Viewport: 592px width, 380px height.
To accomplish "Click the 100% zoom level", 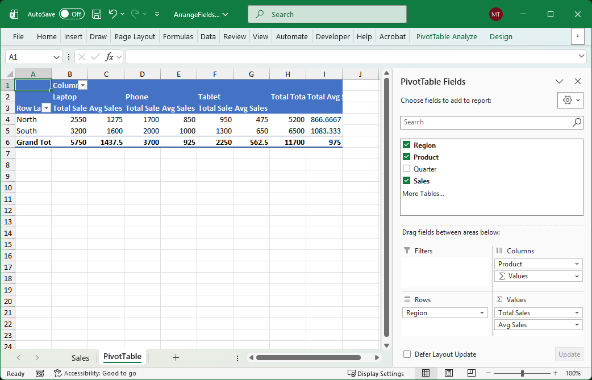I will point(573,374).
